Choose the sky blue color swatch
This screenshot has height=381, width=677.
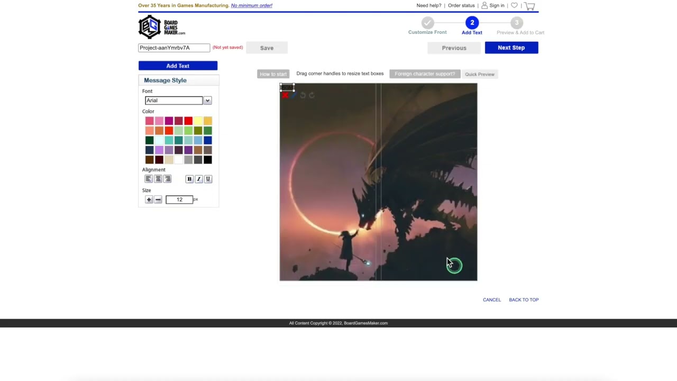click(198, 140)
